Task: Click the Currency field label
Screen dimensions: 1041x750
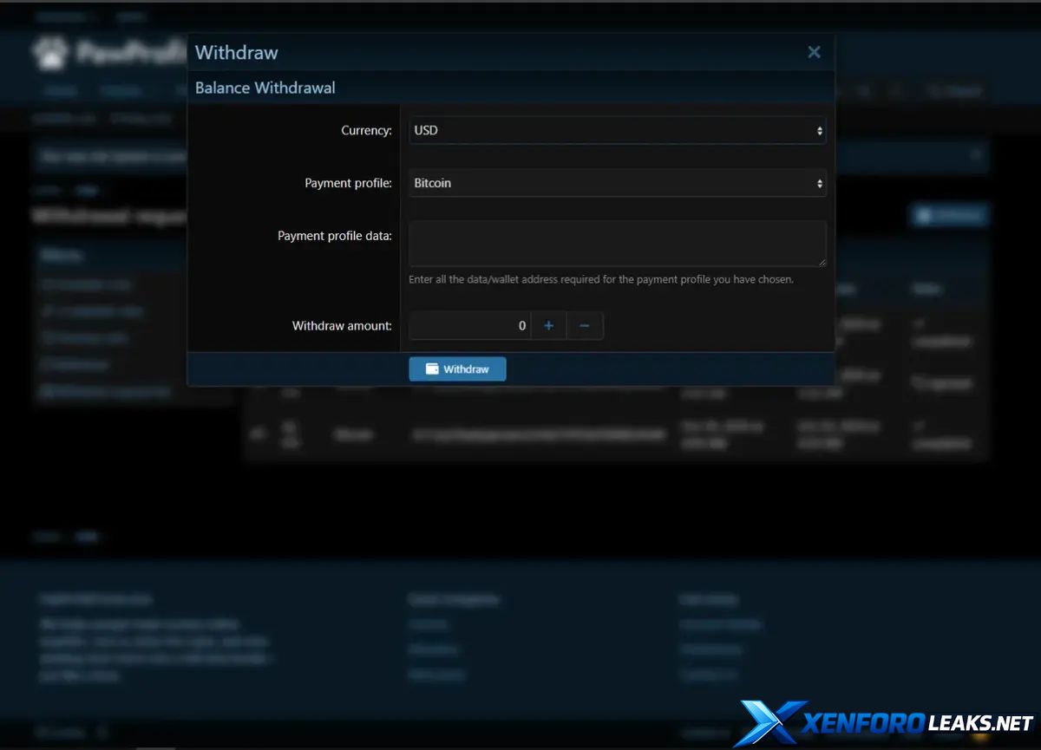Action: click(366, 131)
